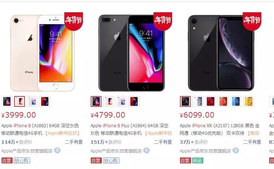
Task: Visit Apple产品京东自营旗舰店 under iPhone XR
Action: click(205, 151)
